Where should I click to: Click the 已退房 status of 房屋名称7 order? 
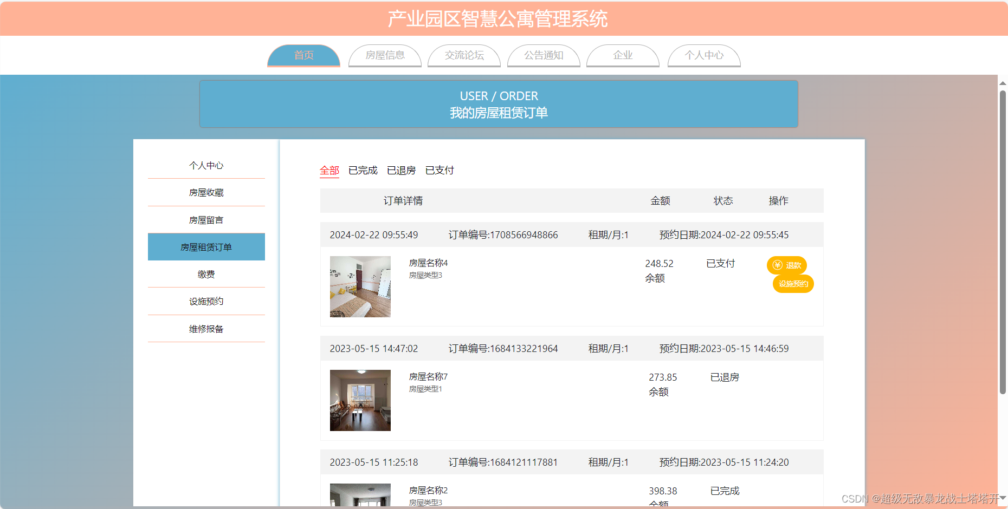tap(725, 377)
